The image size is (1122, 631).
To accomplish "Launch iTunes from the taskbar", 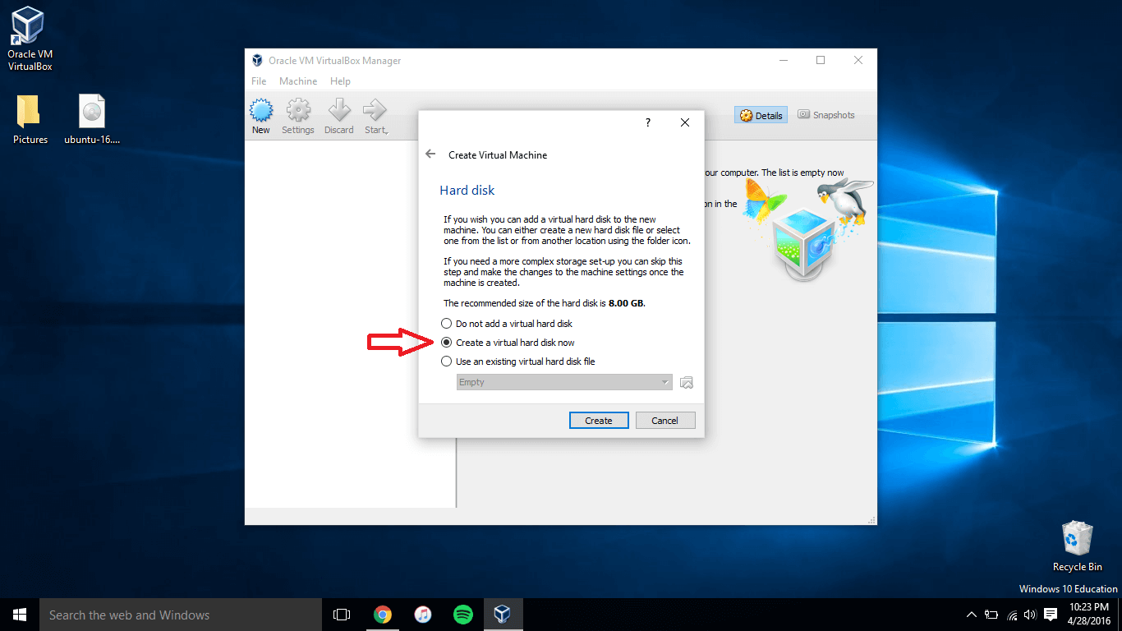I will [422, 615].
